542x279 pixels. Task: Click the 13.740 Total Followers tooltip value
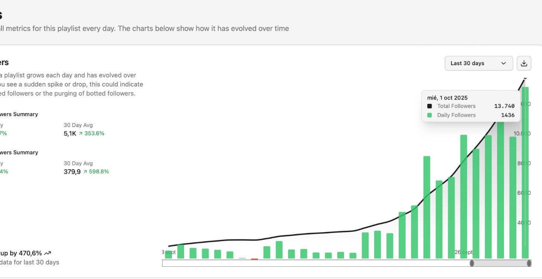(504, 106)
